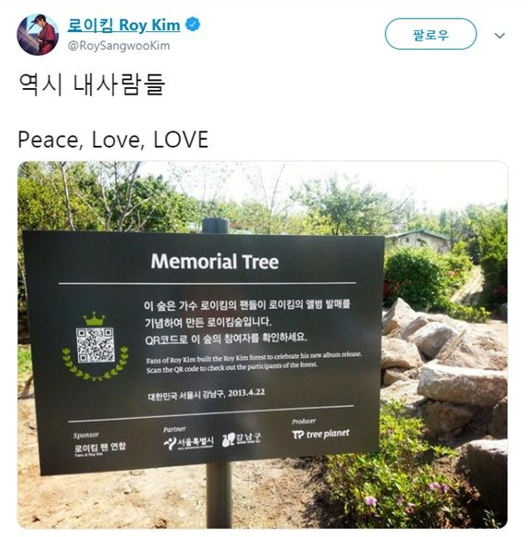The image size is (528, 537).
Task: Click the @RoySangwooKim handle
Action: 118,46
